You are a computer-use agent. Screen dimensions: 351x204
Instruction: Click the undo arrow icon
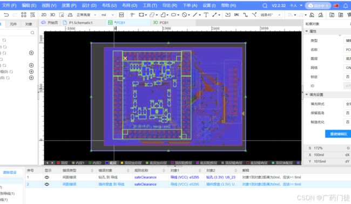6,15
